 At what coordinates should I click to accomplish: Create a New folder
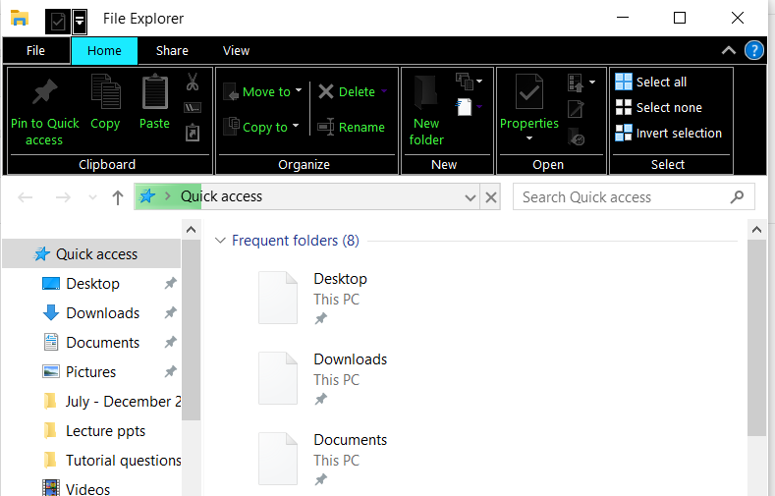[426, 111]
